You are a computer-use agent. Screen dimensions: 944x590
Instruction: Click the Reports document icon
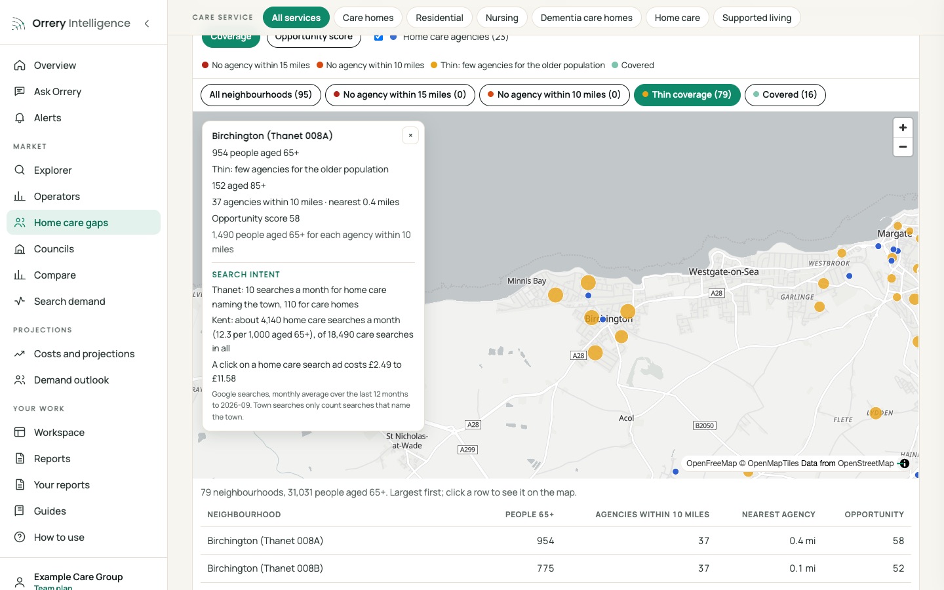[20, 459]
